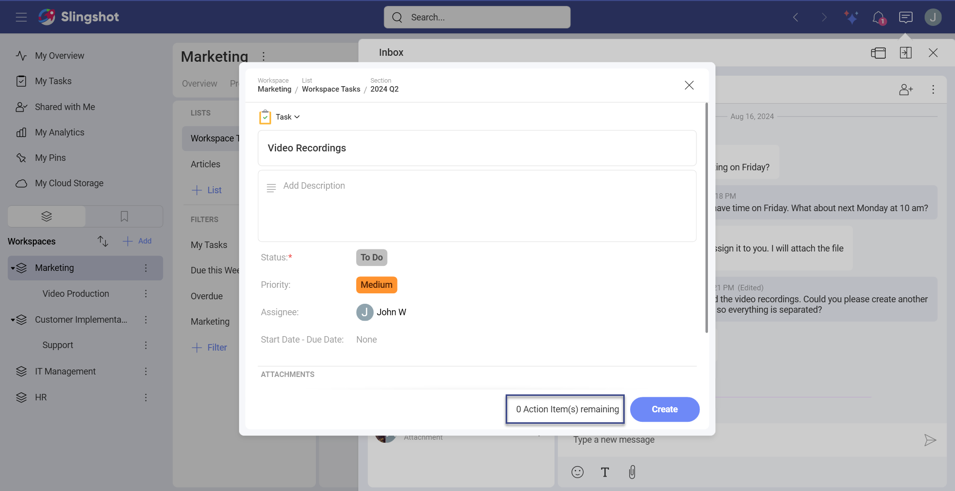Viewport: 955px width, 491px height.
Task: Click the Slingshot logo
Action: click(x=79, y=17)
